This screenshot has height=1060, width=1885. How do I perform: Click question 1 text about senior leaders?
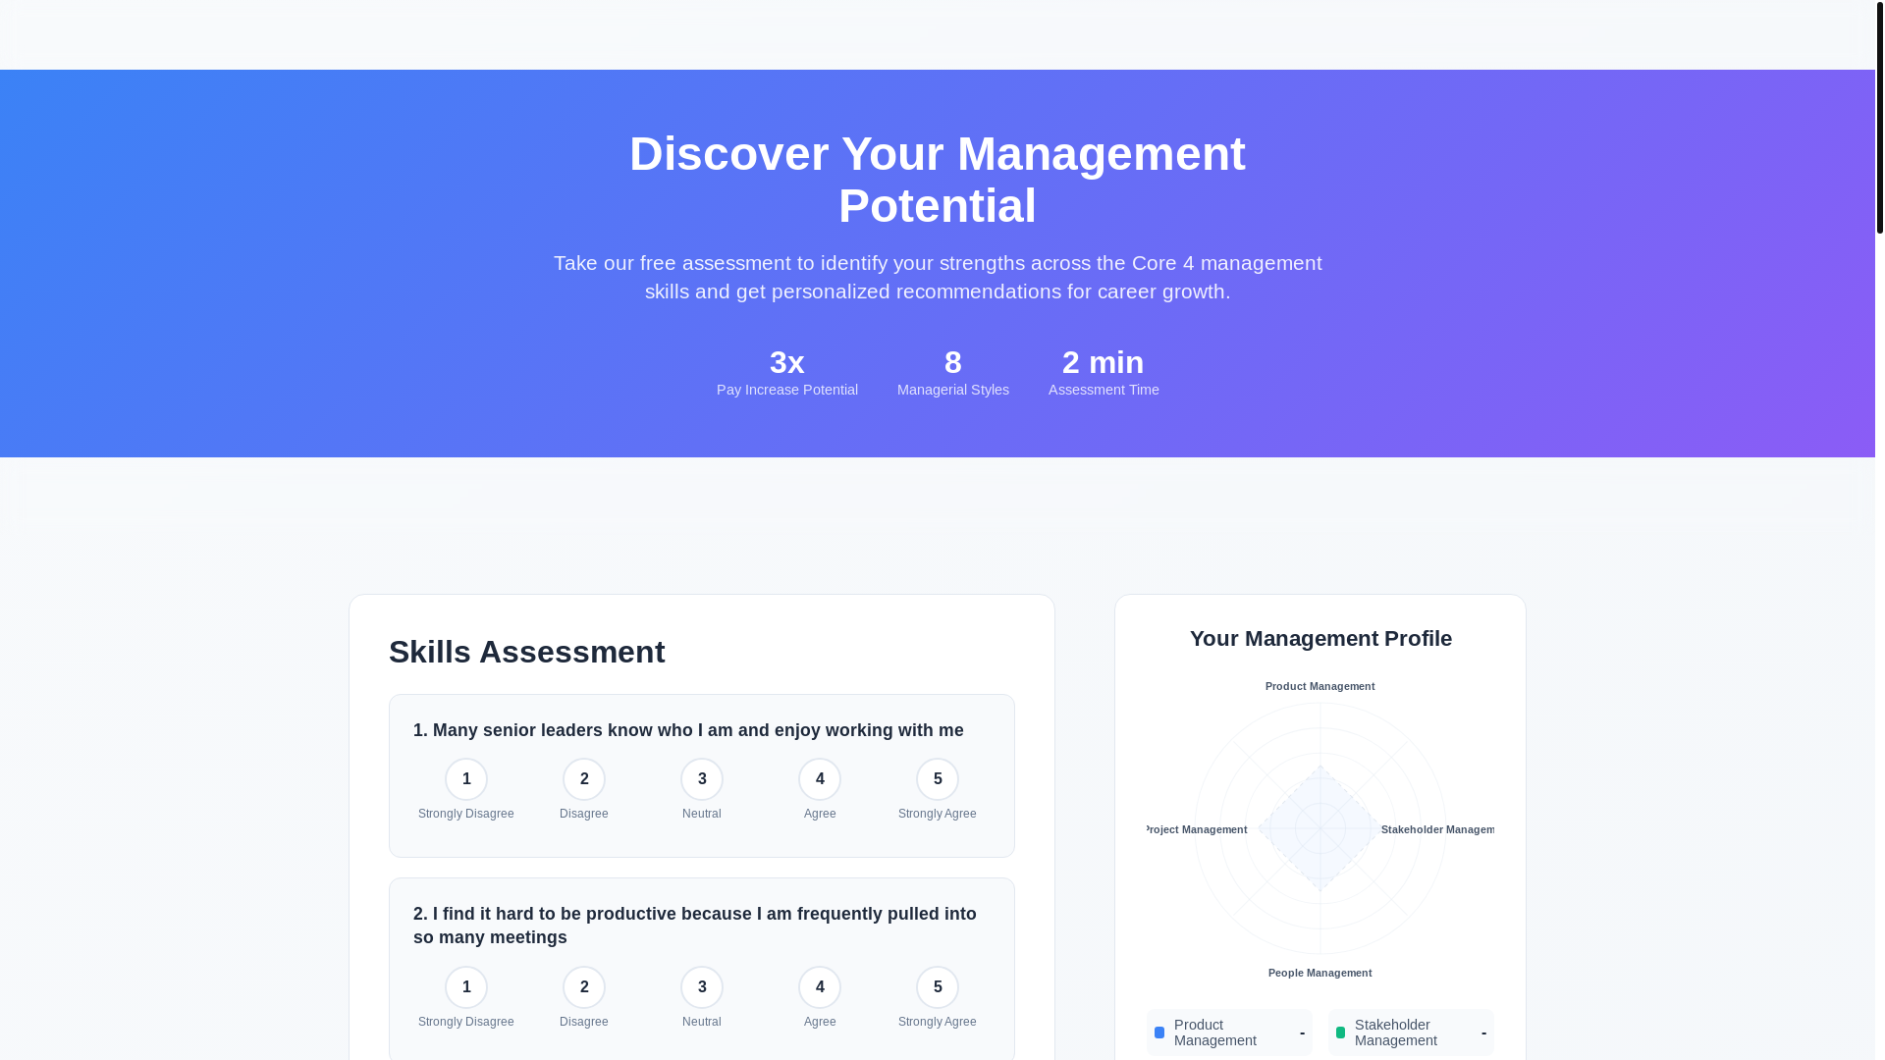point(688,730)
